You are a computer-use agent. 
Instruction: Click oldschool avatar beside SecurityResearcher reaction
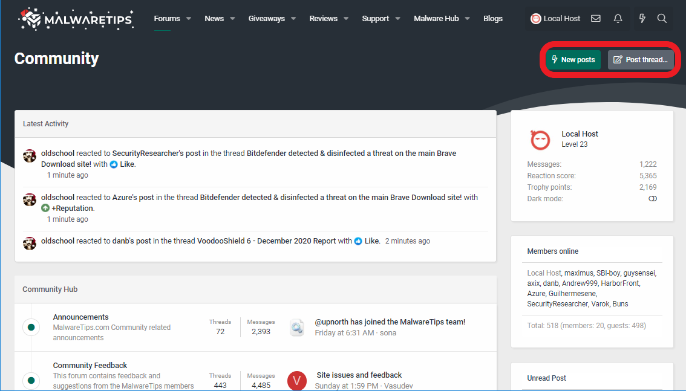(29, 156)
